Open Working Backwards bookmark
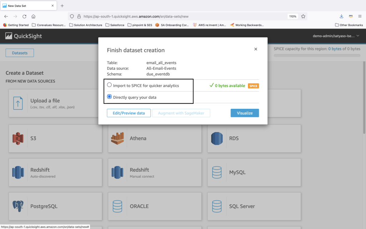Screen dimensions: 366x229 (247, 25)
